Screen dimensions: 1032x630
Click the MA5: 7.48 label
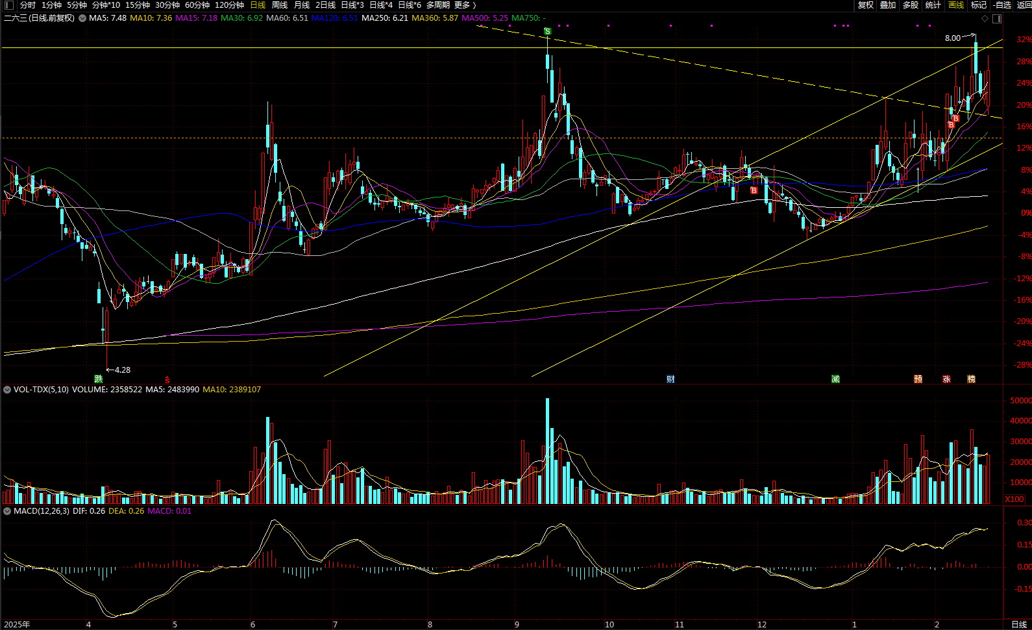pyautogui.click(x=108, y=18)
